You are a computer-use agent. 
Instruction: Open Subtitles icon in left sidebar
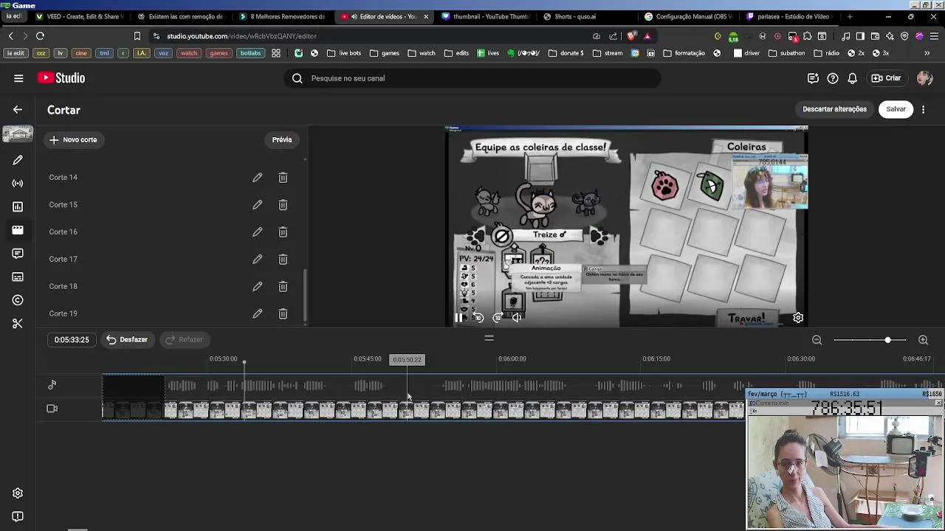(18, 277)
